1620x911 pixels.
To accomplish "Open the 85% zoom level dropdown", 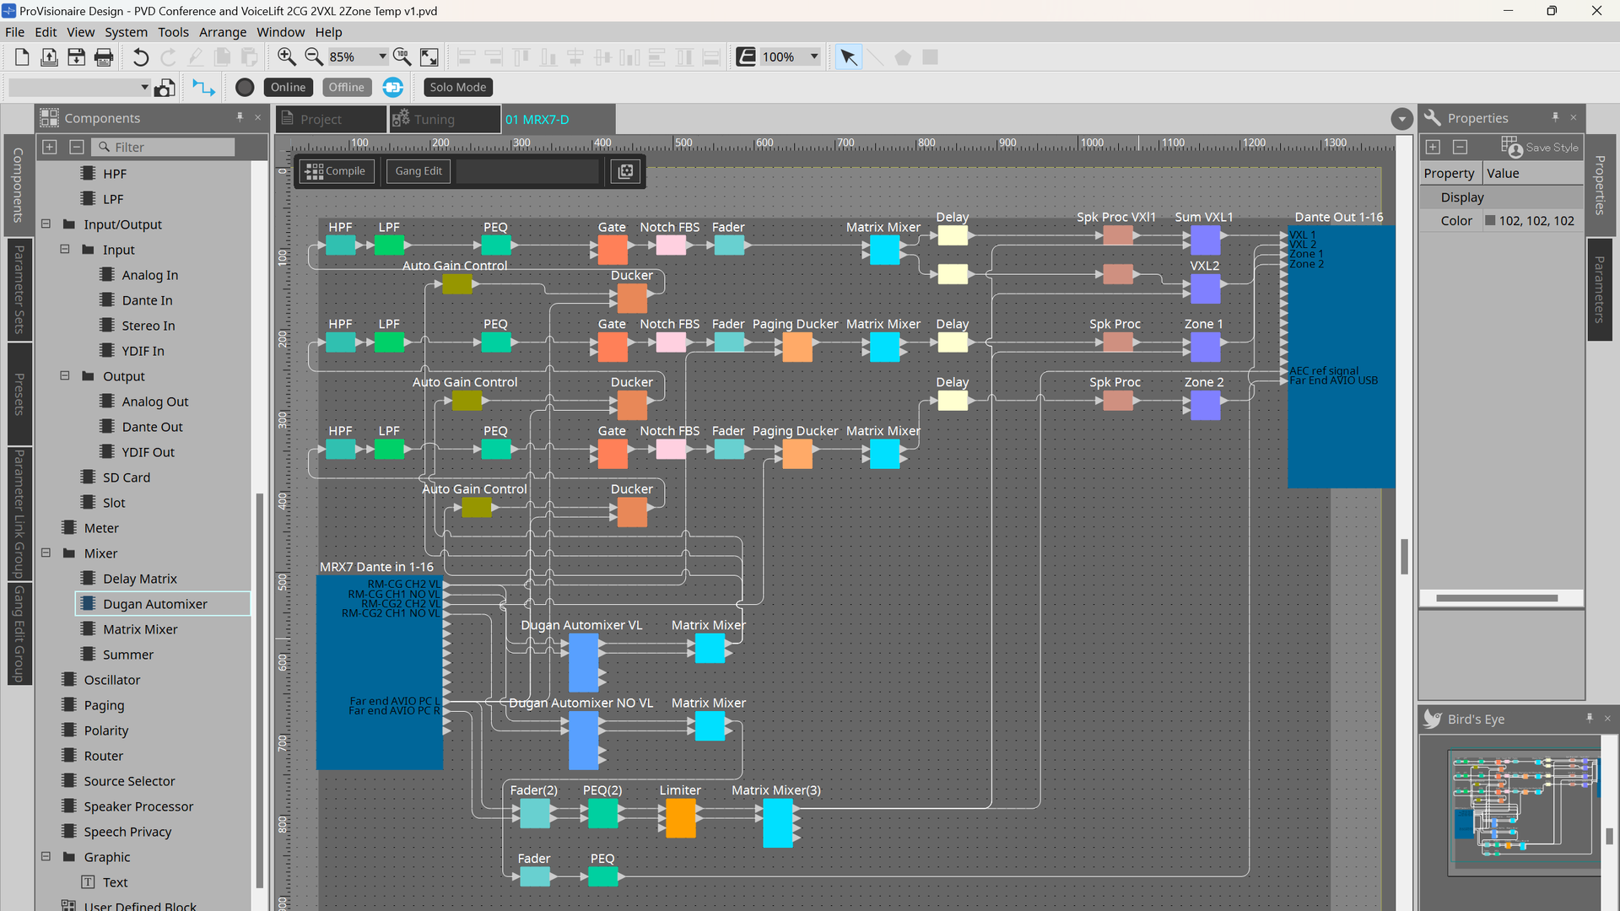I will click(382, 57).
